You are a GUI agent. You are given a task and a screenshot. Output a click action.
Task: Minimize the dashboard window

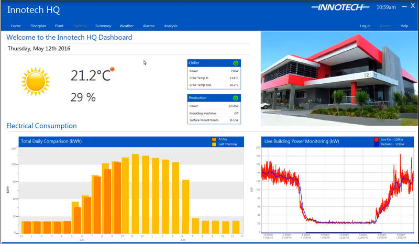coord(404,7)
